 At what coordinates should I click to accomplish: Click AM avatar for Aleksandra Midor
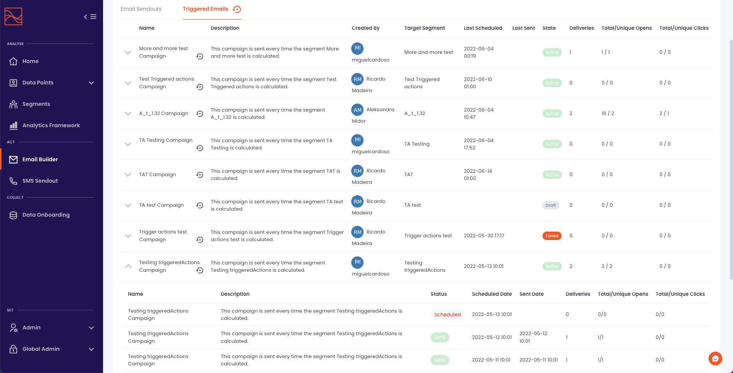point(357,110)
